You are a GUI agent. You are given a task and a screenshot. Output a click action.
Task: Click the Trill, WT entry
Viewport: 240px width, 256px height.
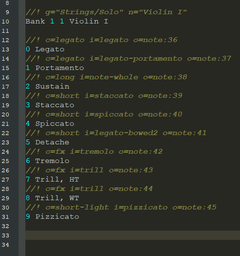tap(57, 198)
